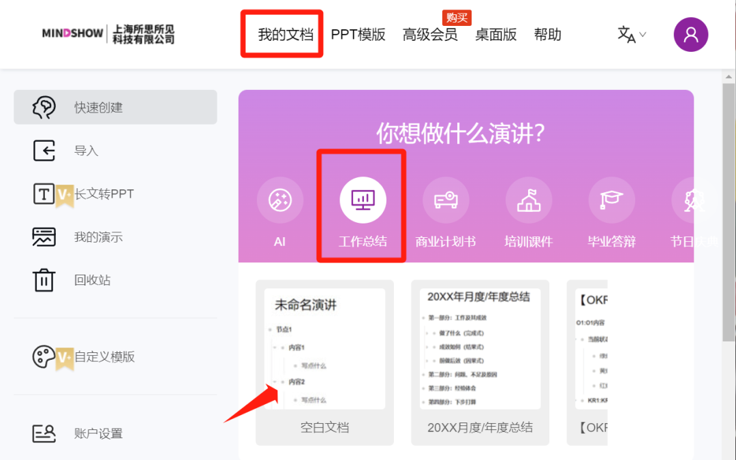
Task: Click 高级会员 premium membership link
Action: 430,34
